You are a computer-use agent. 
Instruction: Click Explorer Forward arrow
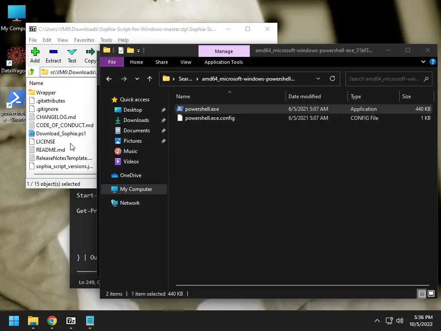pos(124,79)
